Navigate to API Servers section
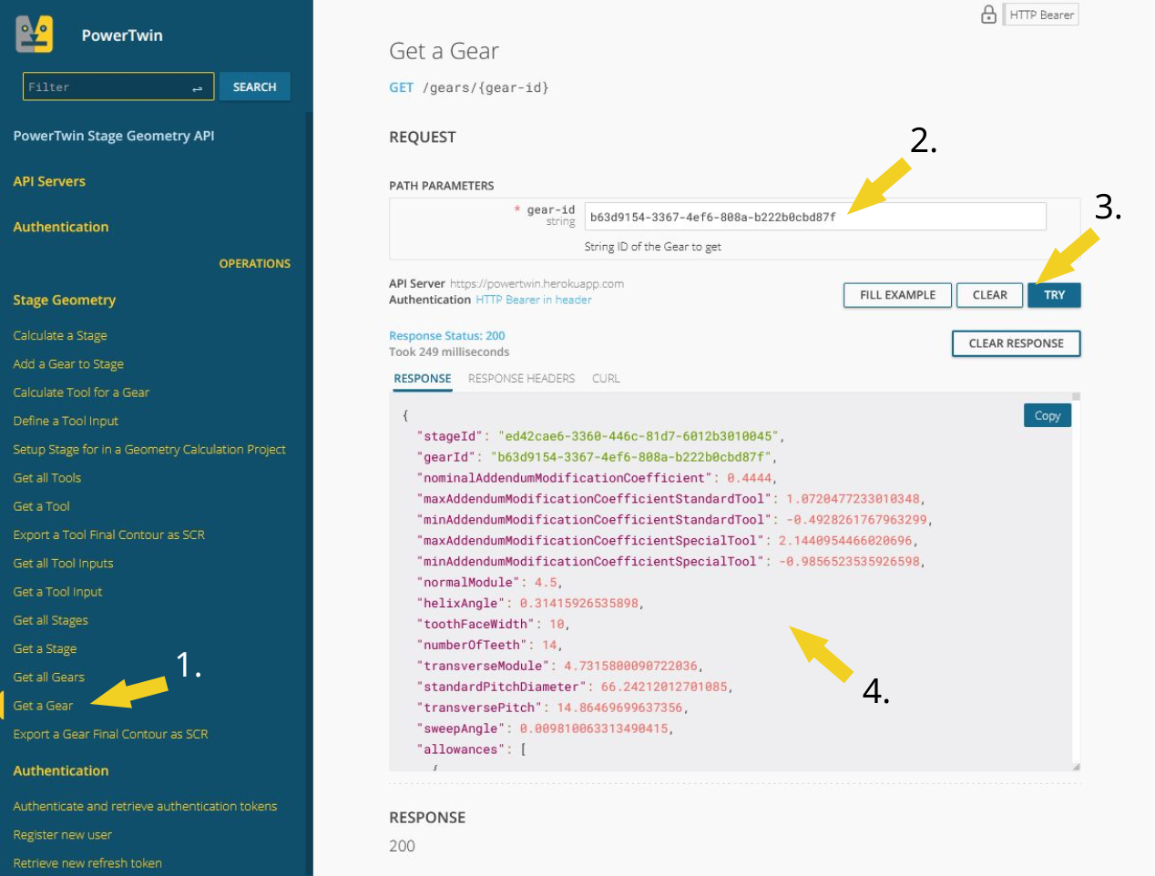This screenshot has width=1155, height=876. click(x=49, y=181)
